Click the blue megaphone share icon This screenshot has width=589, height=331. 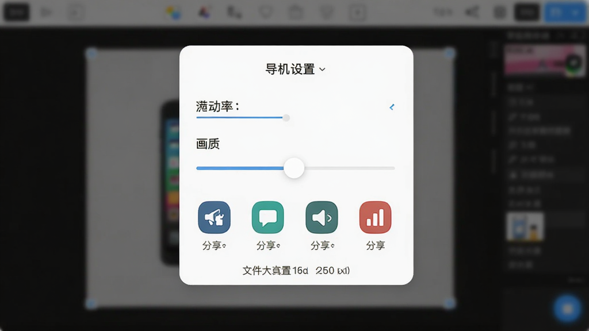[214, 217]
